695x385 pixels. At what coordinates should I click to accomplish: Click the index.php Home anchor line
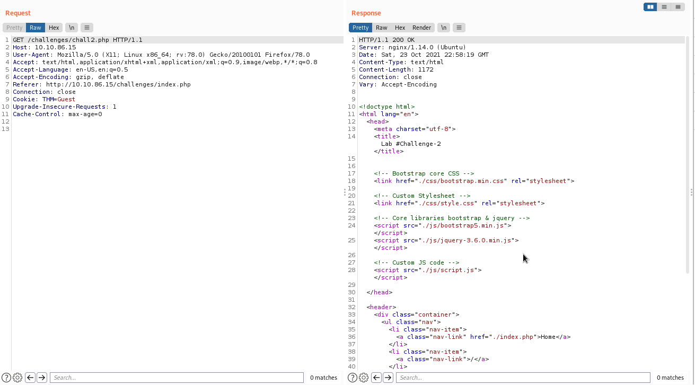[483, 337]
